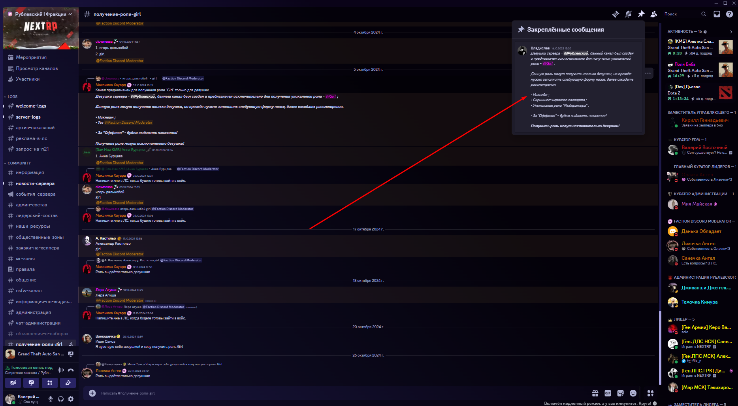Open activity settings gear next to Активность
The height and width of the screenshot is (406, 738).
pos(705,32)
